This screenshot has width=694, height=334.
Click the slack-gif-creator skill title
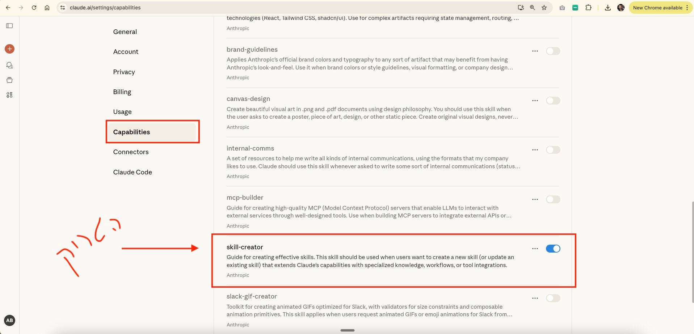(252, 296)
